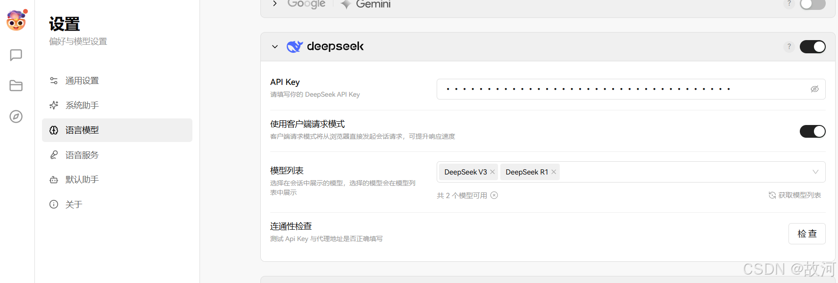This screenshot has height=283, width=838.
Task: Click the 语音服务 microphone icon
Action: pyautogui.click(x=54, y=155)
